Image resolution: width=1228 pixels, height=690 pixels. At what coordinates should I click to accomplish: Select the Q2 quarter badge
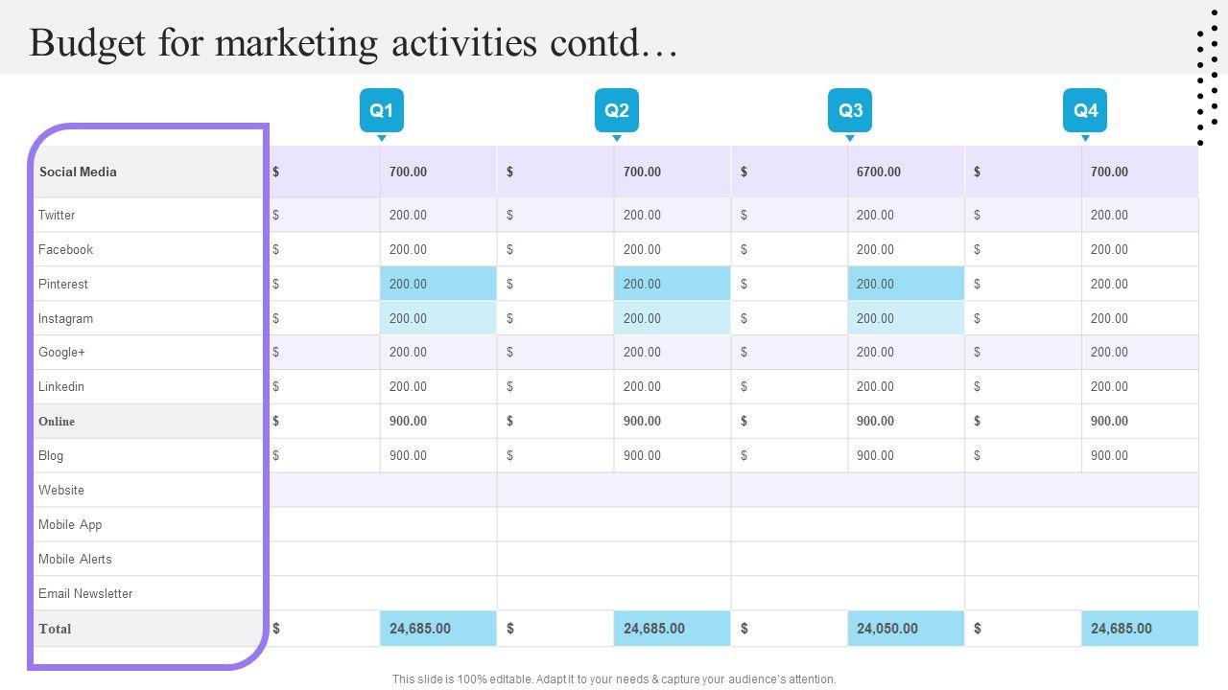click(x=616, y=110)
